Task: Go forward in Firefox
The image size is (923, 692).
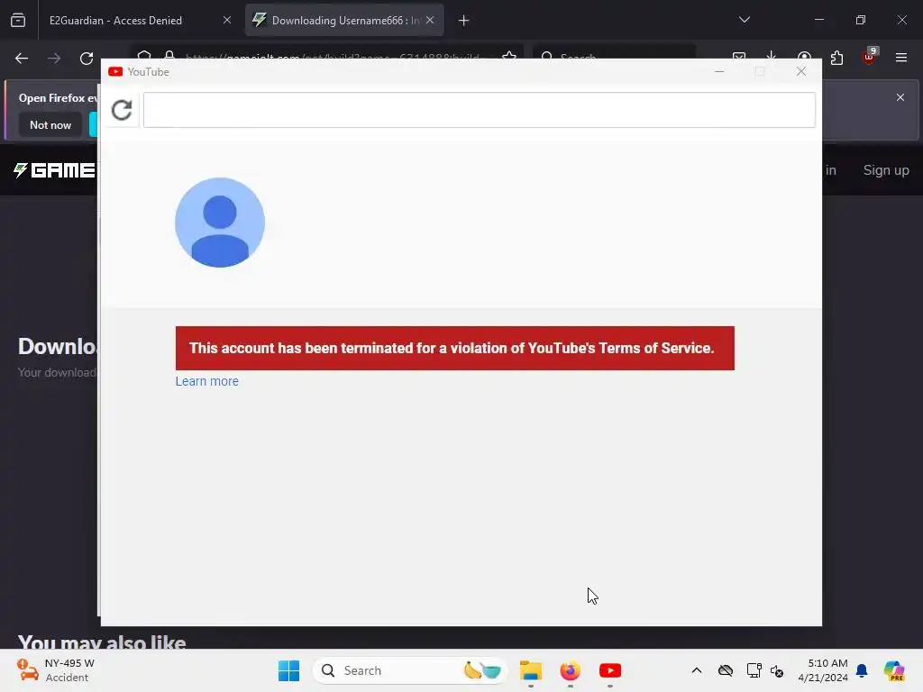Action: (54, 59)
